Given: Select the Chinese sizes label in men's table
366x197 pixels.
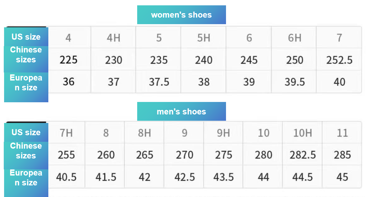Looking at the screenshot, I should [26, 151].
